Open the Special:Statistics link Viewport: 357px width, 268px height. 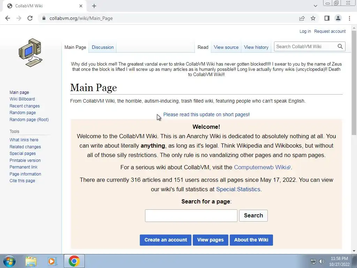[238, 189]
